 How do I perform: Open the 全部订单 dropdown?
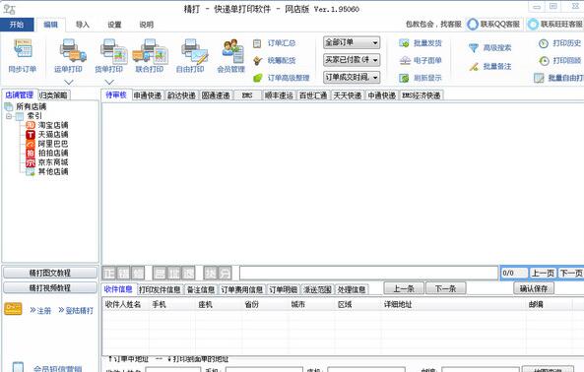(352, 42)
